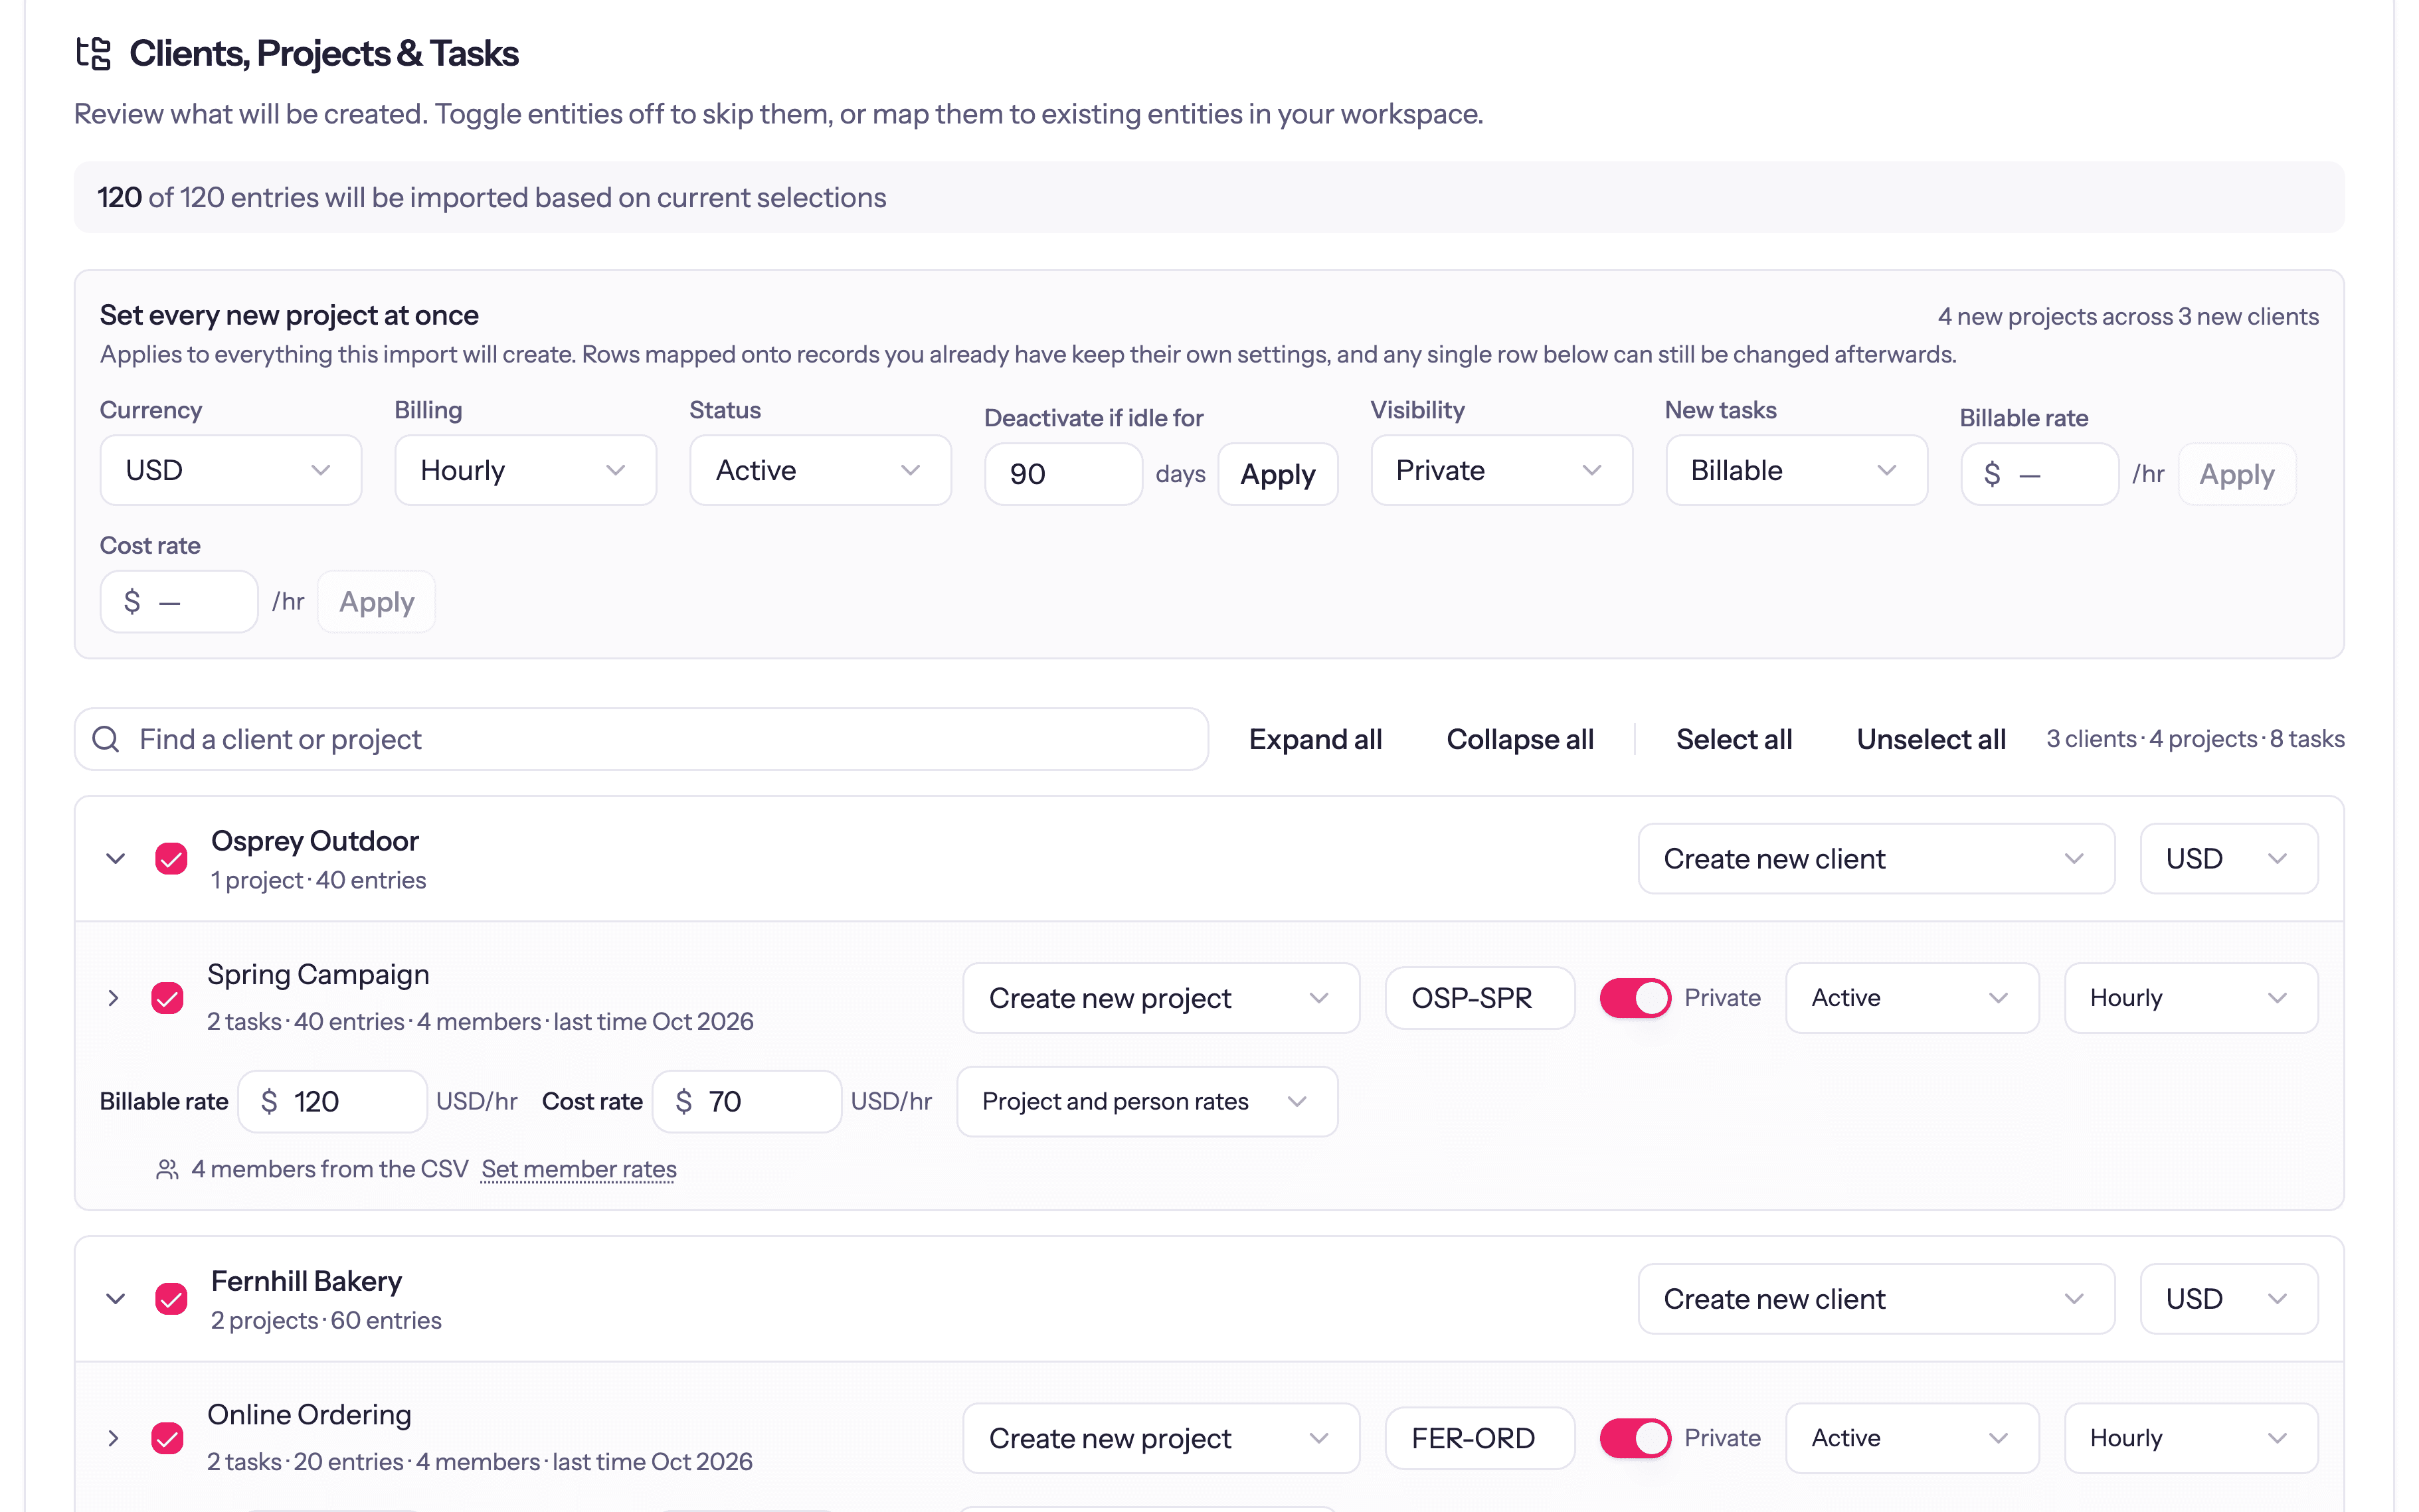Toggle Private switch for Spring Campaign
2419x1512 pixels.
(1635, 998)
